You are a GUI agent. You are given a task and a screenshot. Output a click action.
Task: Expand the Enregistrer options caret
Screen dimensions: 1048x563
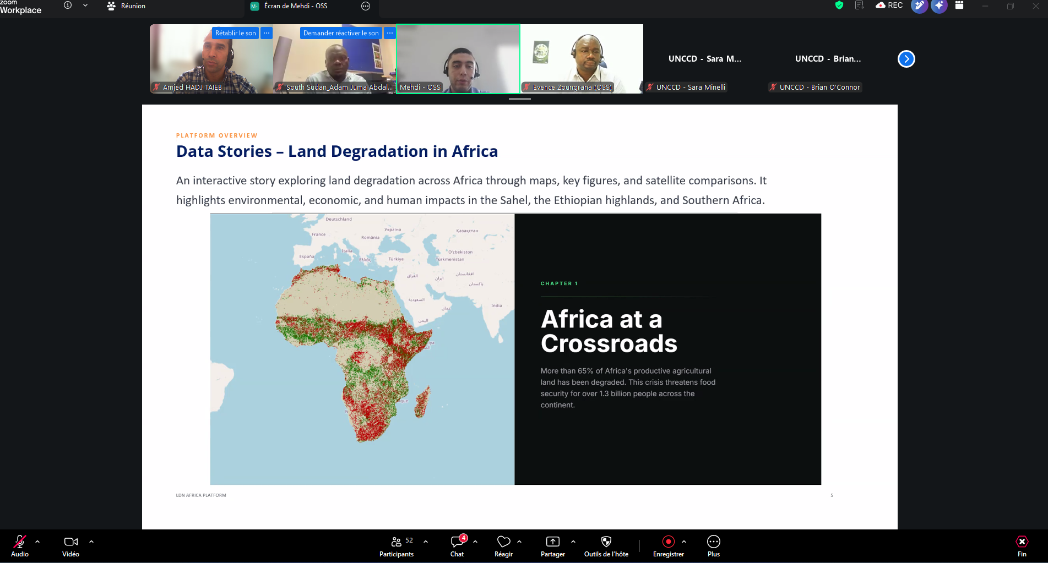click(684, 542)
